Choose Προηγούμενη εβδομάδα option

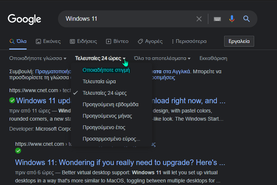click(110, 104)
